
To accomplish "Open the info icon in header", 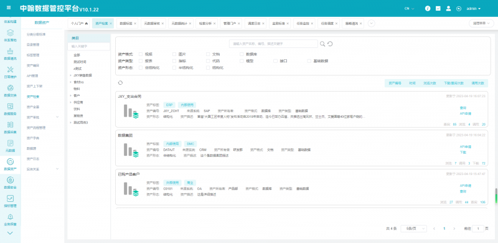I will [x=428, y=9].
